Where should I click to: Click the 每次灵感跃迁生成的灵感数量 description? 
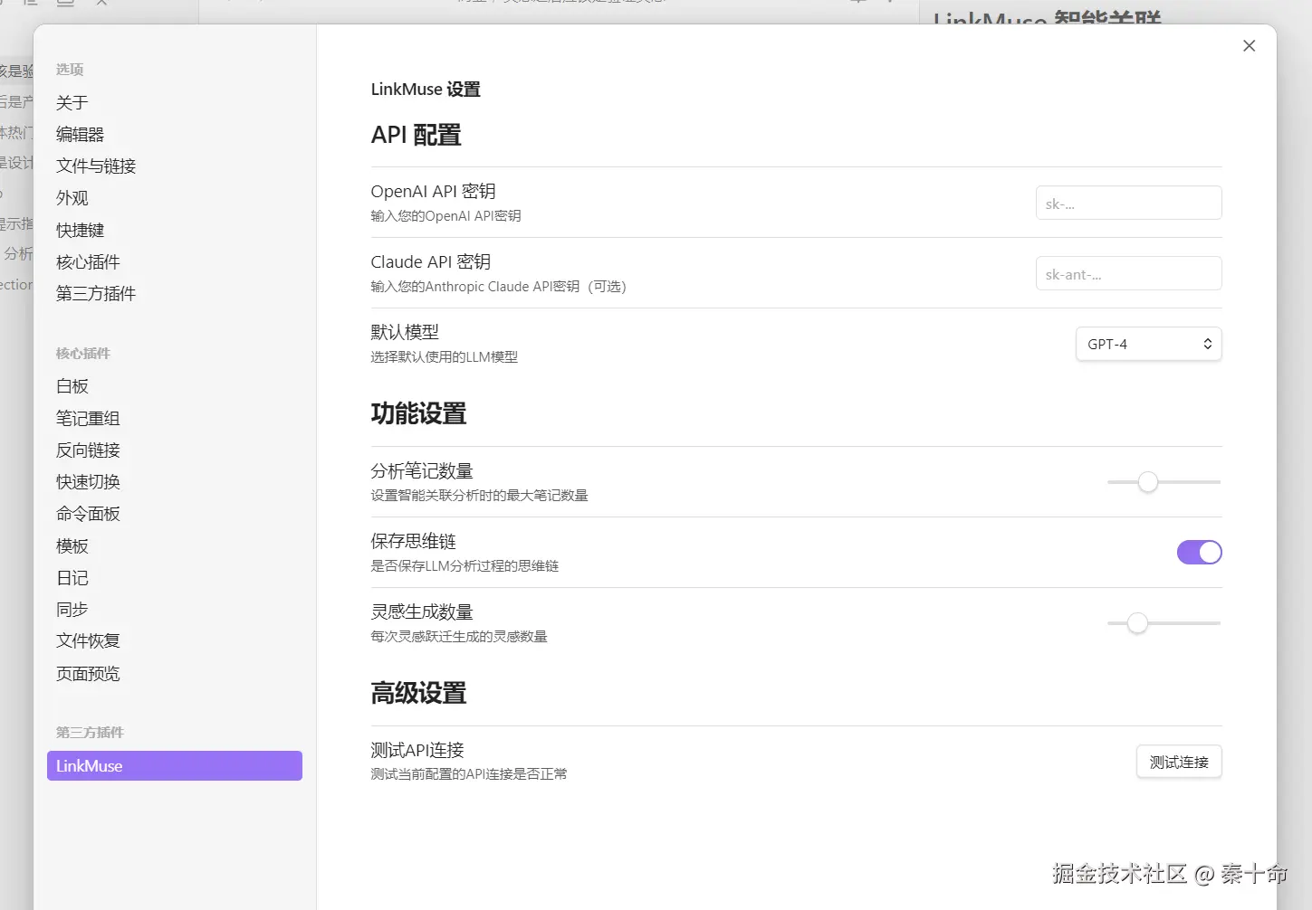(459, 636)
